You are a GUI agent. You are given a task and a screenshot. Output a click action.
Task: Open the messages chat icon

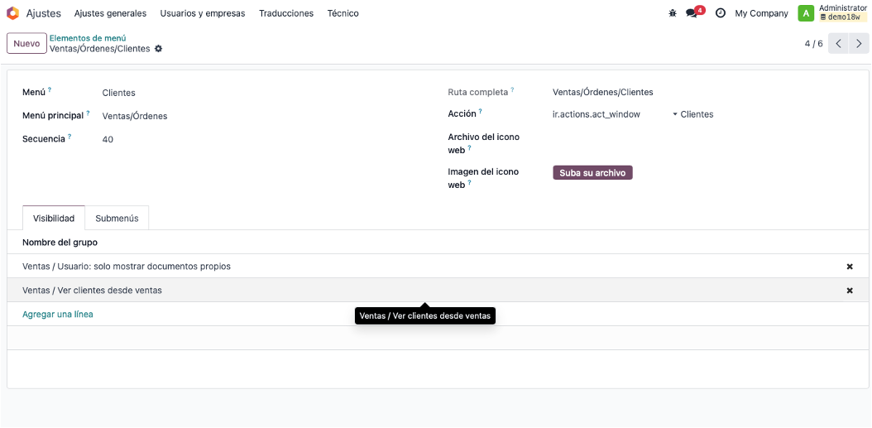692,13
